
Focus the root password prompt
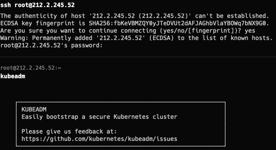[x=52, y=46]
